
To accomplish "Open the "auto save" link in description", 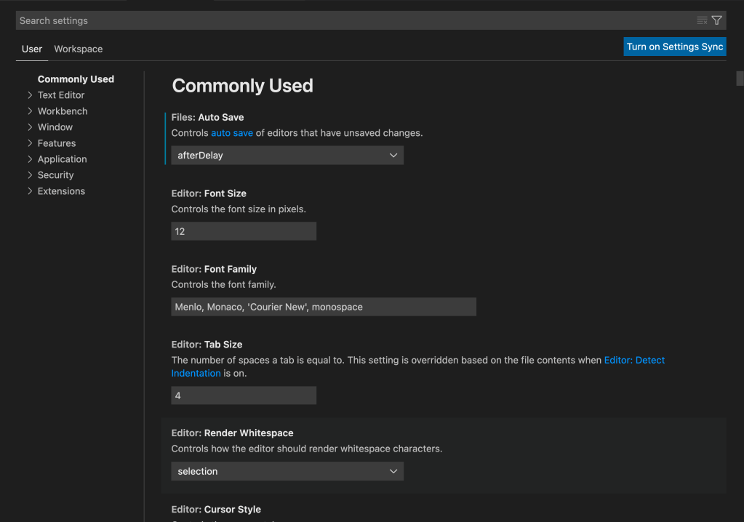I will coord(232,133).
